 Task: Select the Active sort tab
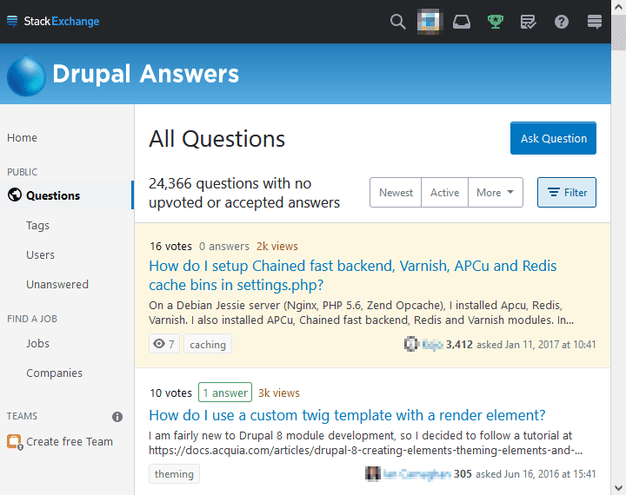[444, 193]
